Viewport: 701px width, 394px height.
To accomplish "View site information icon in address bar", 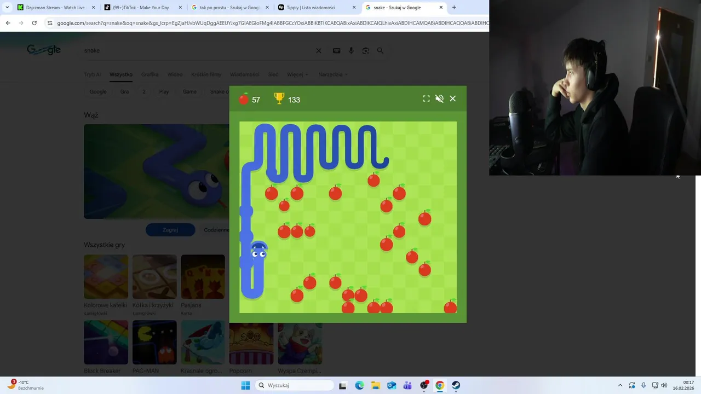I will (50, 23).
